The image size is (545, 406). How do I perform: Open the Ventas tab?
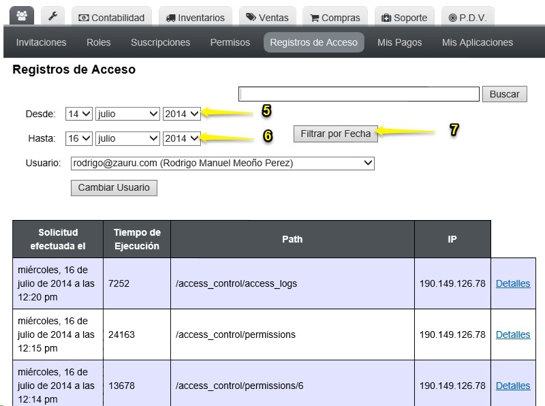(x=267, y=18)
